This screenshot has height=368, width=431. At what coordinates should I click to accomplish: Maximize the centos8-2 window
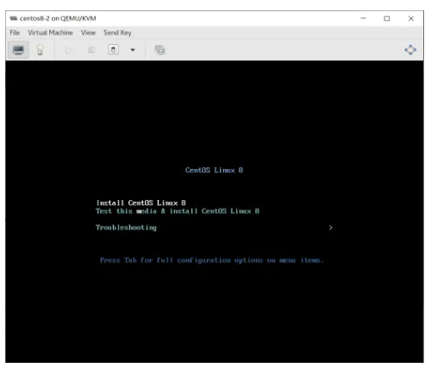387,18
